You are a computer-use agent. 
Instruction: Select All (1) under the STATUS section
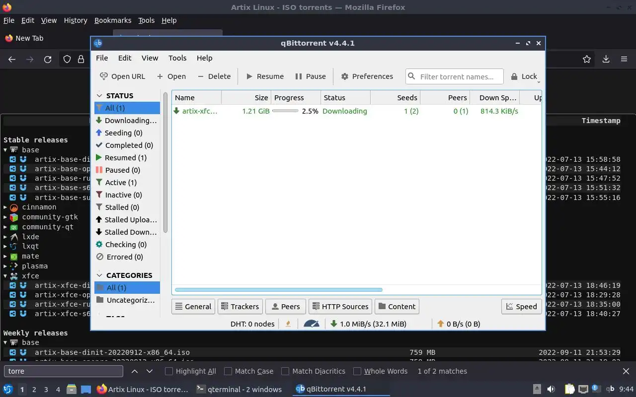coord(127,108)
